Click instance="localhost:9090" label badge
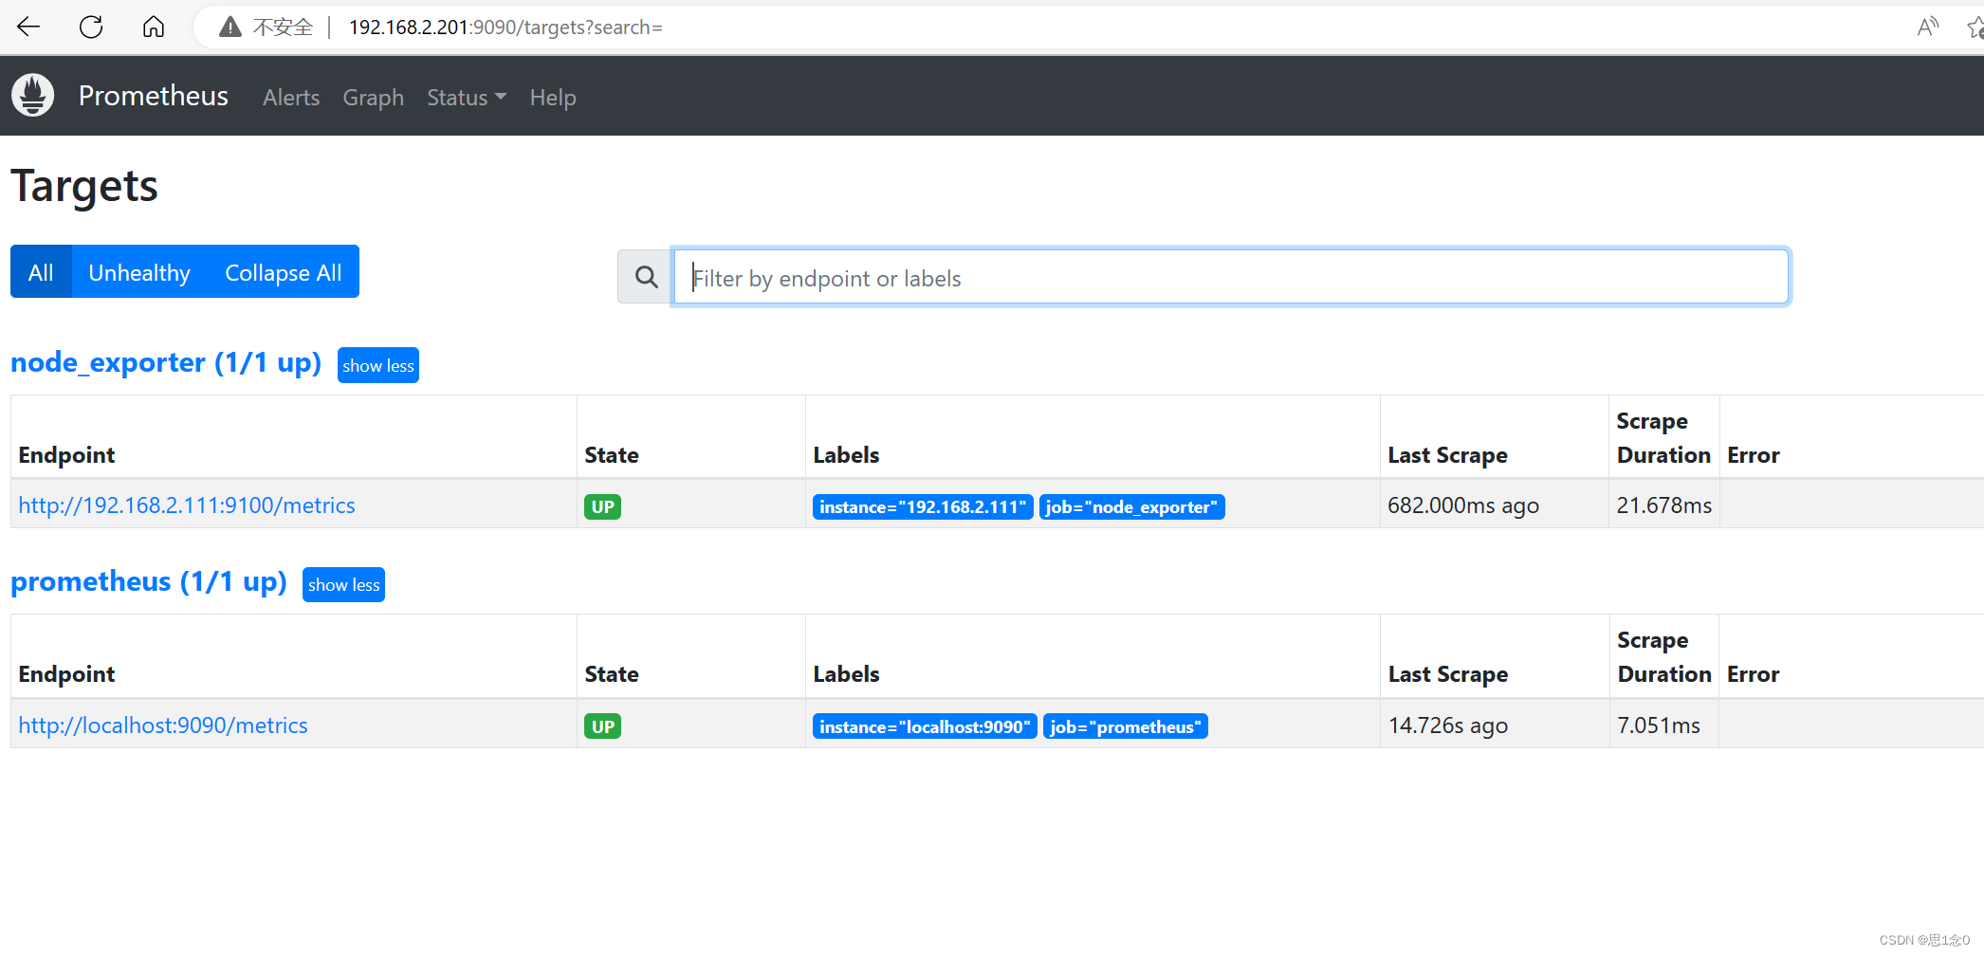The height and width of the screenshot is (955, 1984). [925, 727]
